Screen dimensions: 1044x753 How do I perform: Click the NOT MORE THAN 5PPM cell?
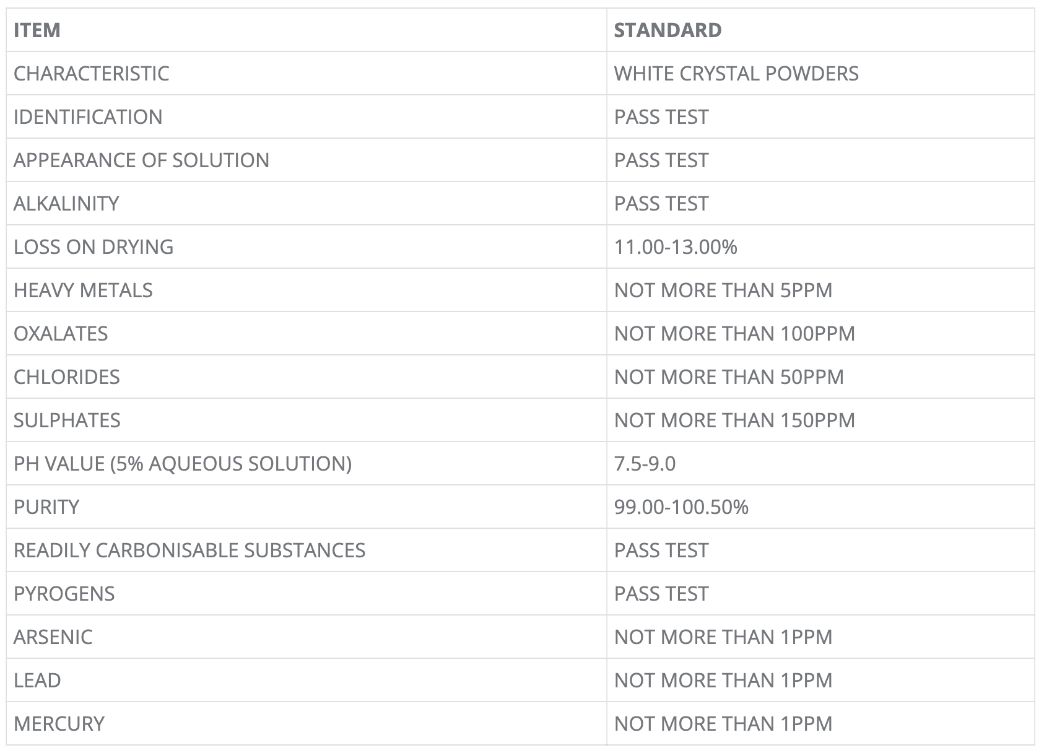coord(723,290)
